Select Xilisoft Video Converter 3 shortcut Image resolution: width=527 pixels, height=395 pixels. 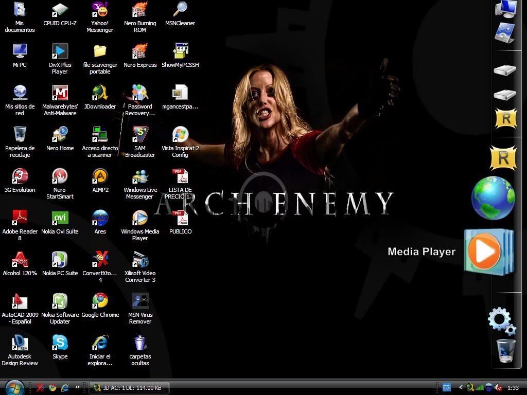point(140,267)
